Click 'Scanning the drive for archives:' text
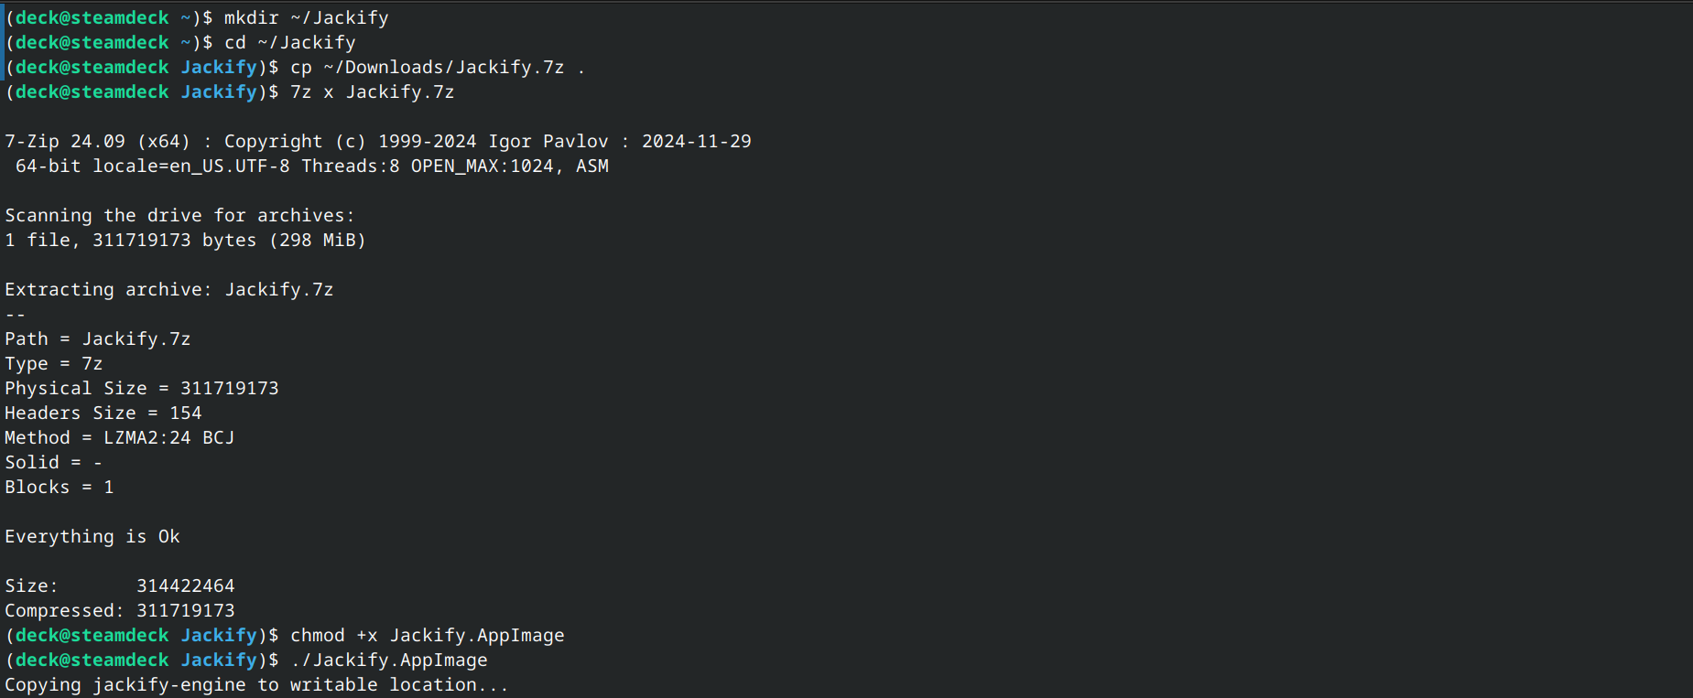 point(179,215)
